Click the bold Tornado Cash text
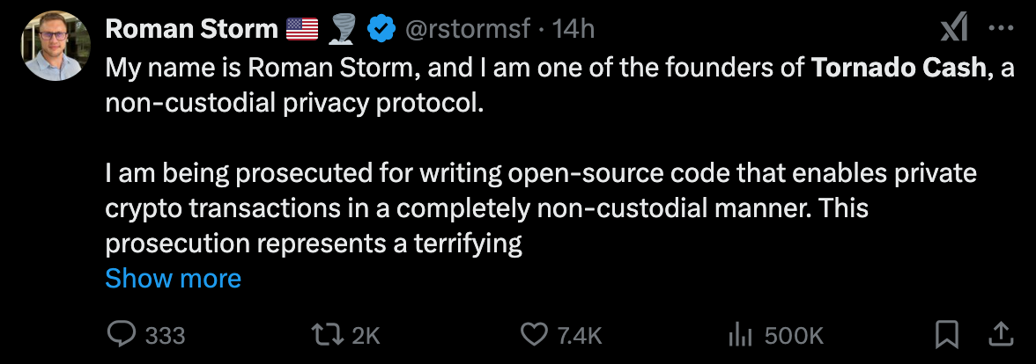 pyautogui.click(x=898, y=69)
